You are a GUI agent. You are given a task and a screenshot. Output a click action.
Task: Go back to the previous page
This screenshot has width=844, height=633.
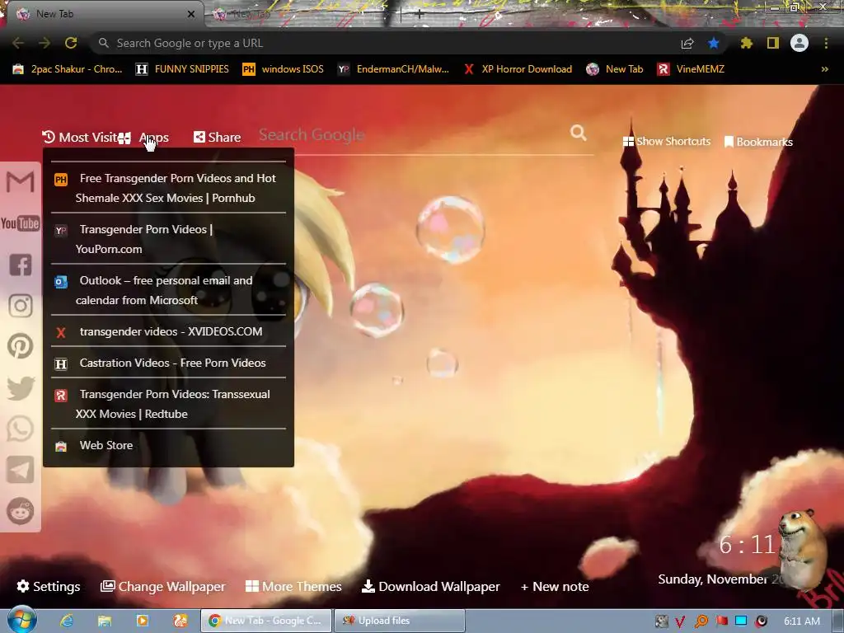[18, 43]
